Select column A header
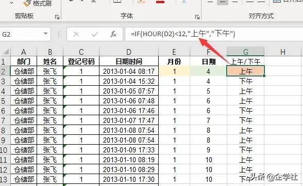 (x=24, y=52)
